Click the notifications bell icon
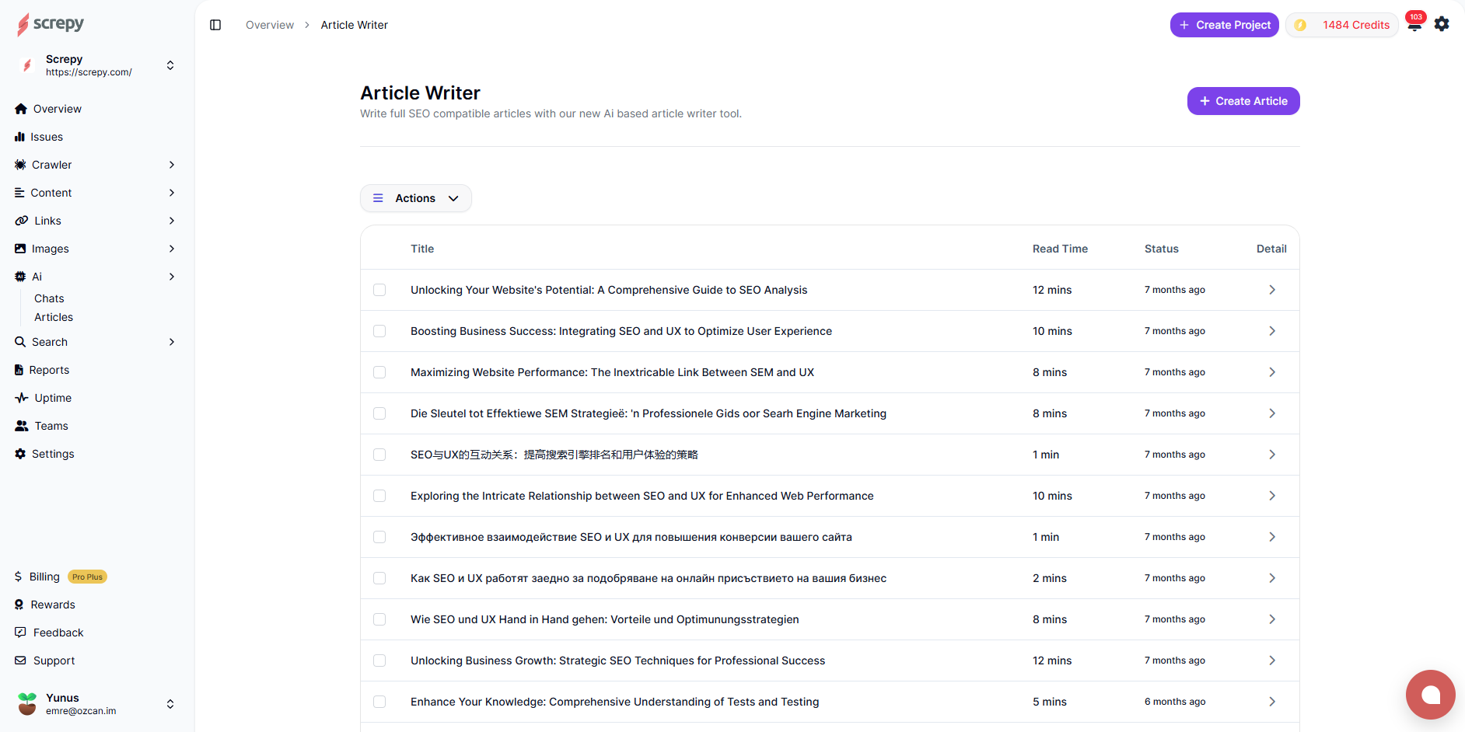 point(1414,24)
